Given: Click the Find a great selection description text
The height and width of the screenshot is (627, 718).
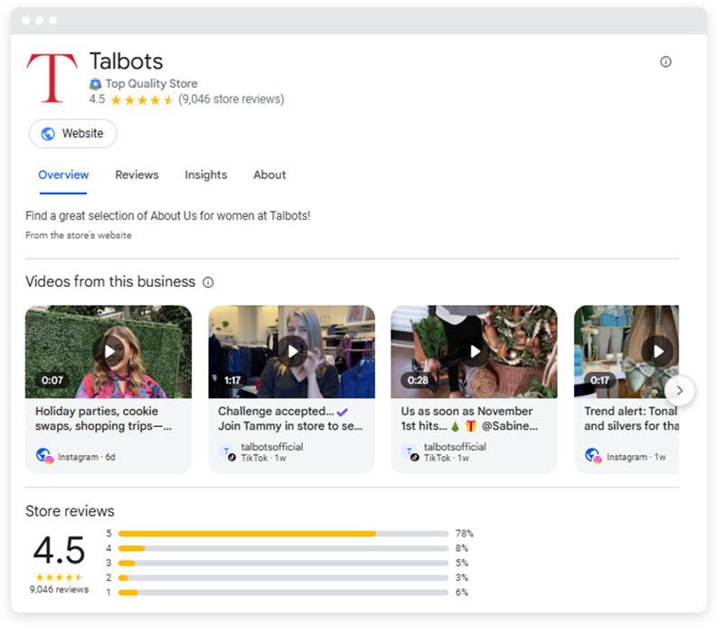Looking at the screenshot, I should pyautogui.click(x=167, y=215).
